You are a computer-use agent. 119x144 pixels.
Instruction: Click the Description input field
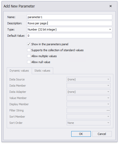(69, 23)
